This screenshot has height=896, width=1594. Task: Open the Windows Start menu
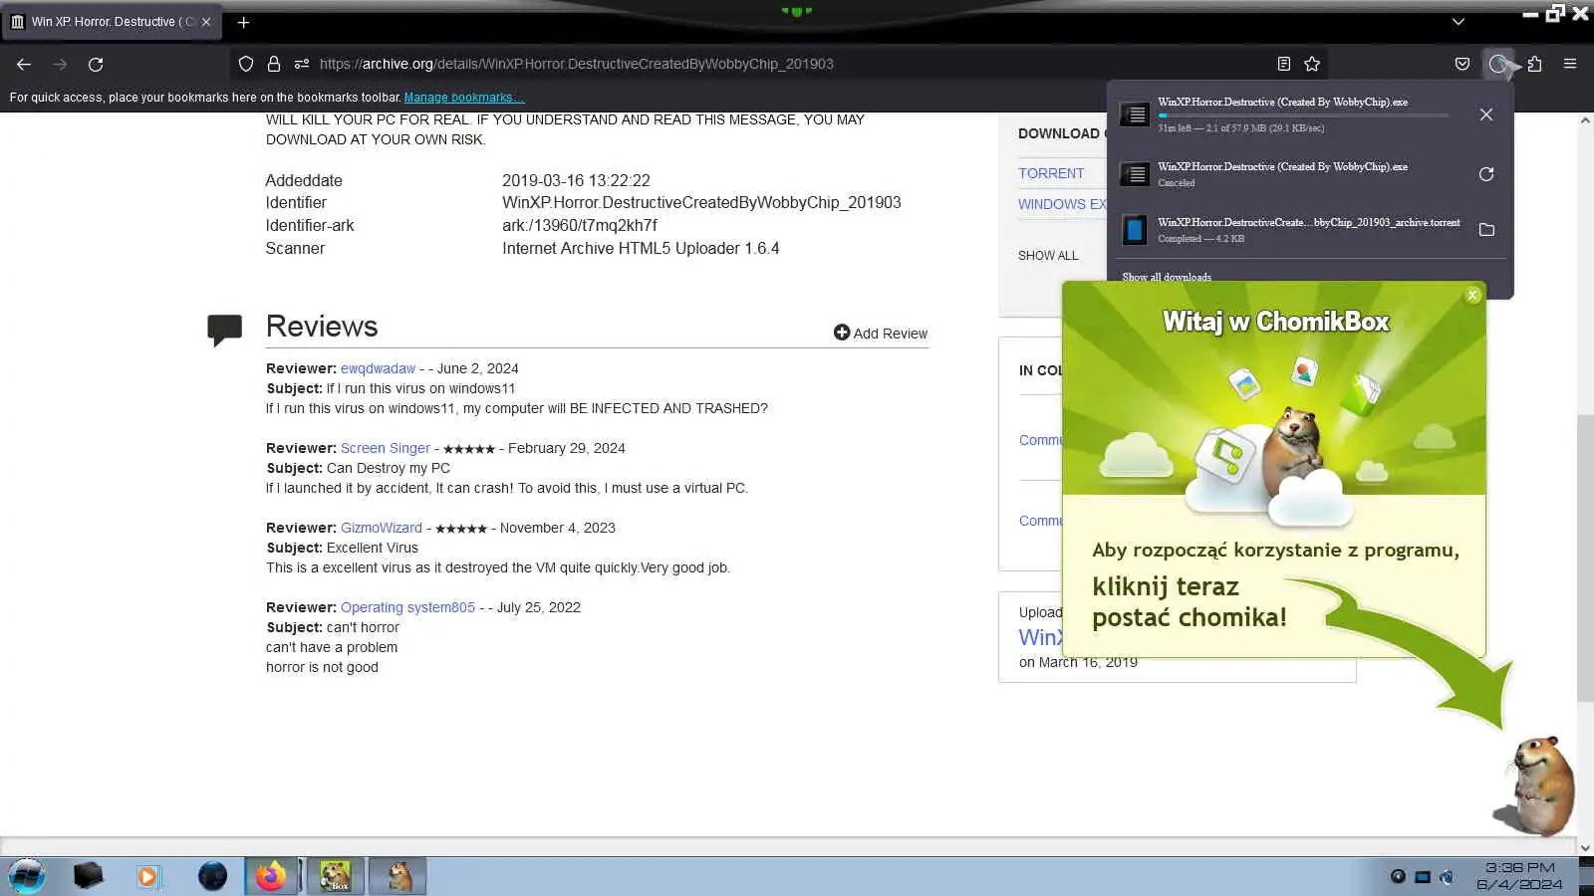[x=27, y=876]
